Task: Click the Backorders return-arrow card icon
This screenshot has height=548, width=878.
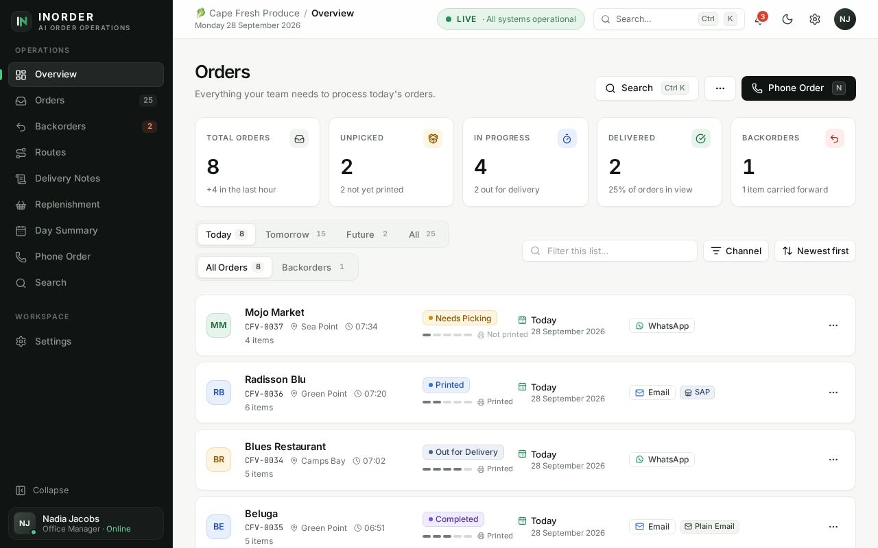Action: click(835, 138)
